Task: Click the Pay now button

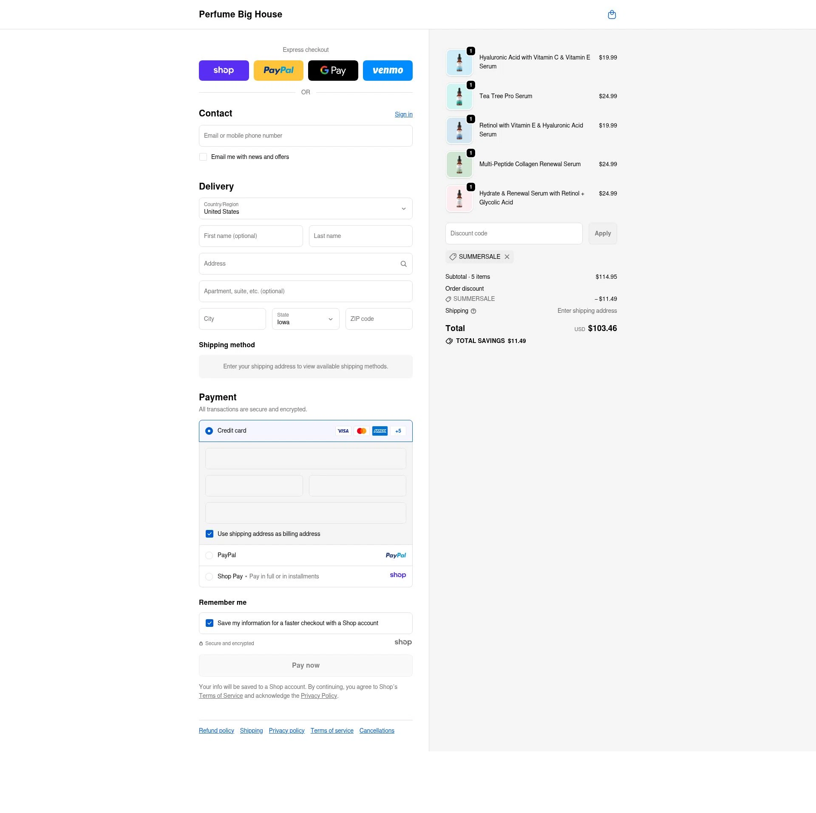Action: click(306, 665)
